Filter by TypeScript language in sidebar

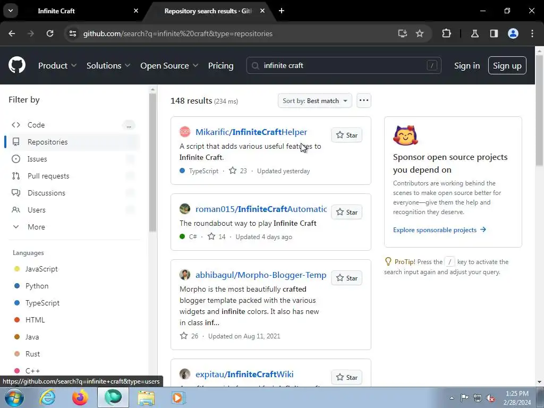pos(42,303)
